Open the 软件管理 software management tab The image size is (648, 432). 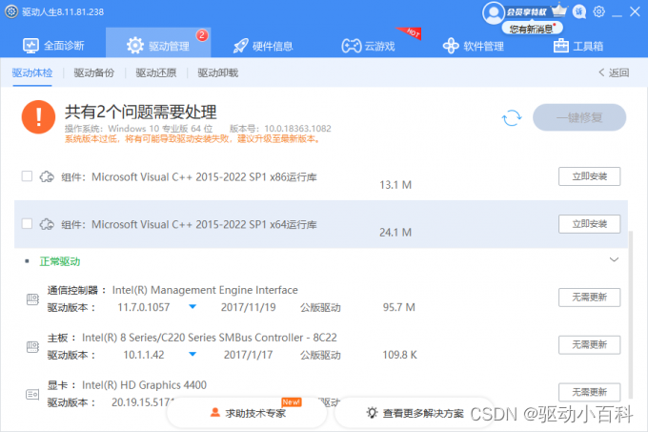[474, 46]
